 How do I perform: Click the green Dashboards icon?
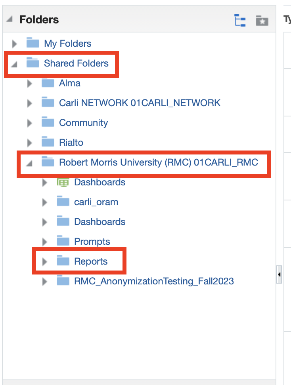point(63,182)
